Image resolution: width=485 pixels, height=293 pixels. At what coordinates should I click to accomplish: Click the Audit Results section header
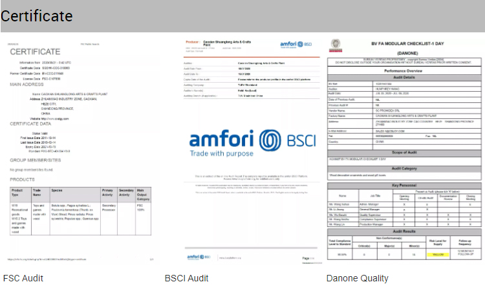coord(404,232)
